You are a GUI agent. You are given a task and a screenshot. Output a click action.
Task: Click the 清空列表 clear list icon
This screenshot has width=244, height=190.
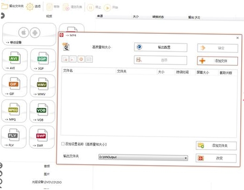(x=66, y=7)
